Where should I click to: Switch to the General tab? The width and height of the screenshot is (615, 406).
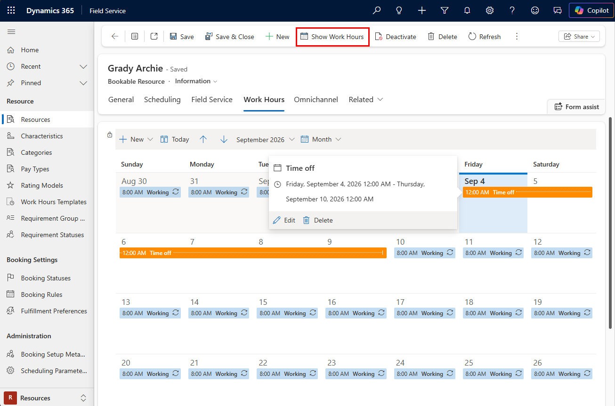pos(121,99)
